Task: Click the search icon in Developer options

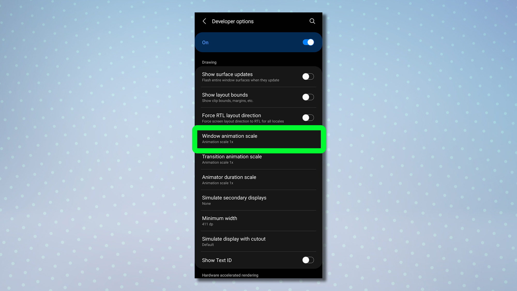Action: tap(312, 21)
